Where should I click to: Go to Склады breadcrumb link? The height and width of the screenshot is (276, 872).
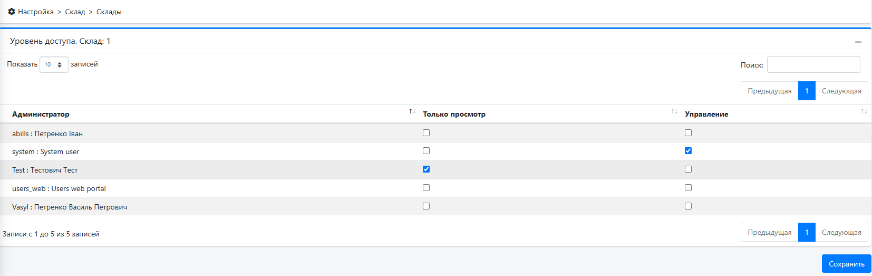tap(109, 12)
